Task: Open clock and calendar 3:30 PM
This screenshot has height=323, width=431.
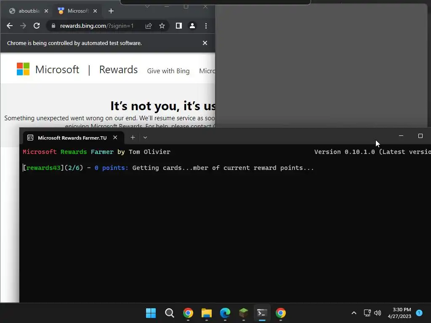Action: (x=399, y=313)
